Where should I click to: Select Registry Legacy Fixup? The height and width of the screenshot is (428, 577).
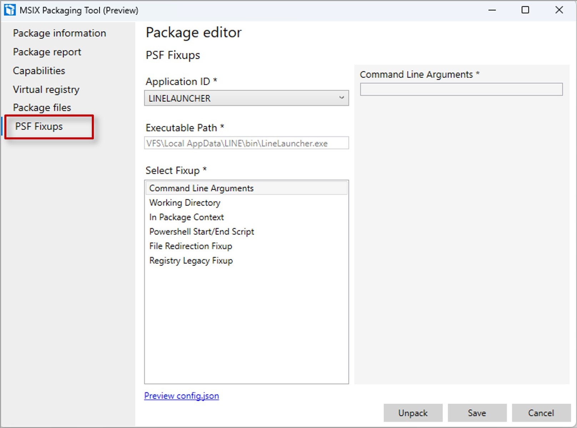click(191, 261)
